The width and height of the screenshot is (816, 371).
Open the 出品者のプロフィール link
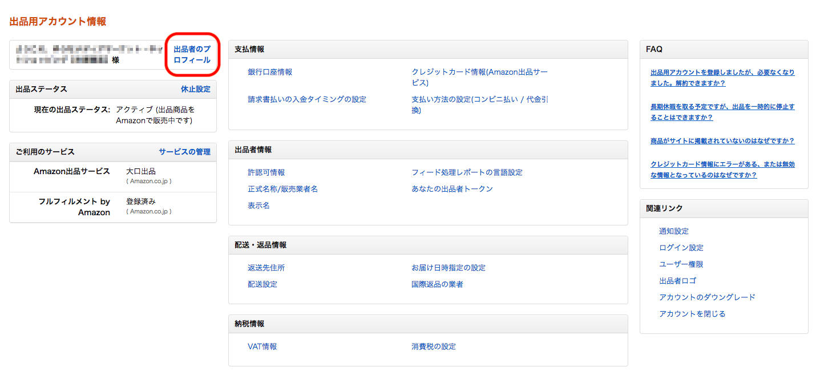click(192, 55)
